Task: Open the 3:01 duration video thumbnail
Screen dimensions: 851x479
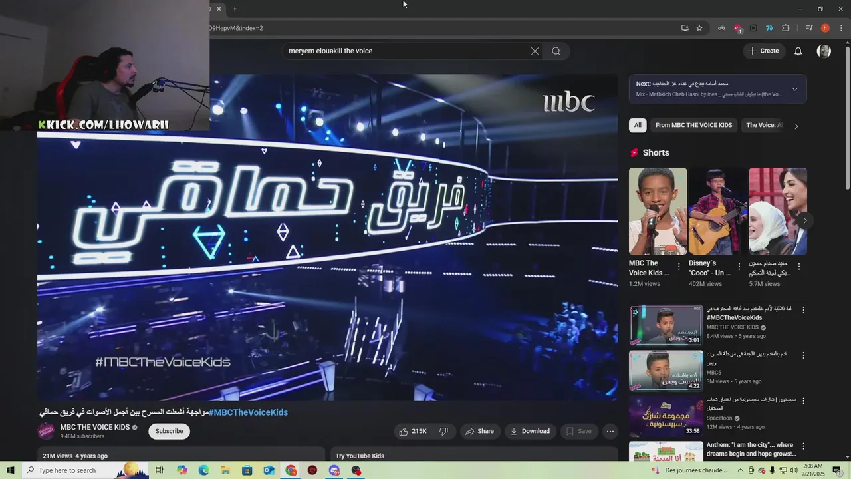Action: pyautogui.click(x=666, y=325)
